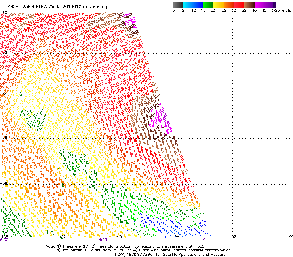This screenshot has height=257, width=293.
Task: Pick the brown 35-40 knots legend segment
Action: [249, 5]
